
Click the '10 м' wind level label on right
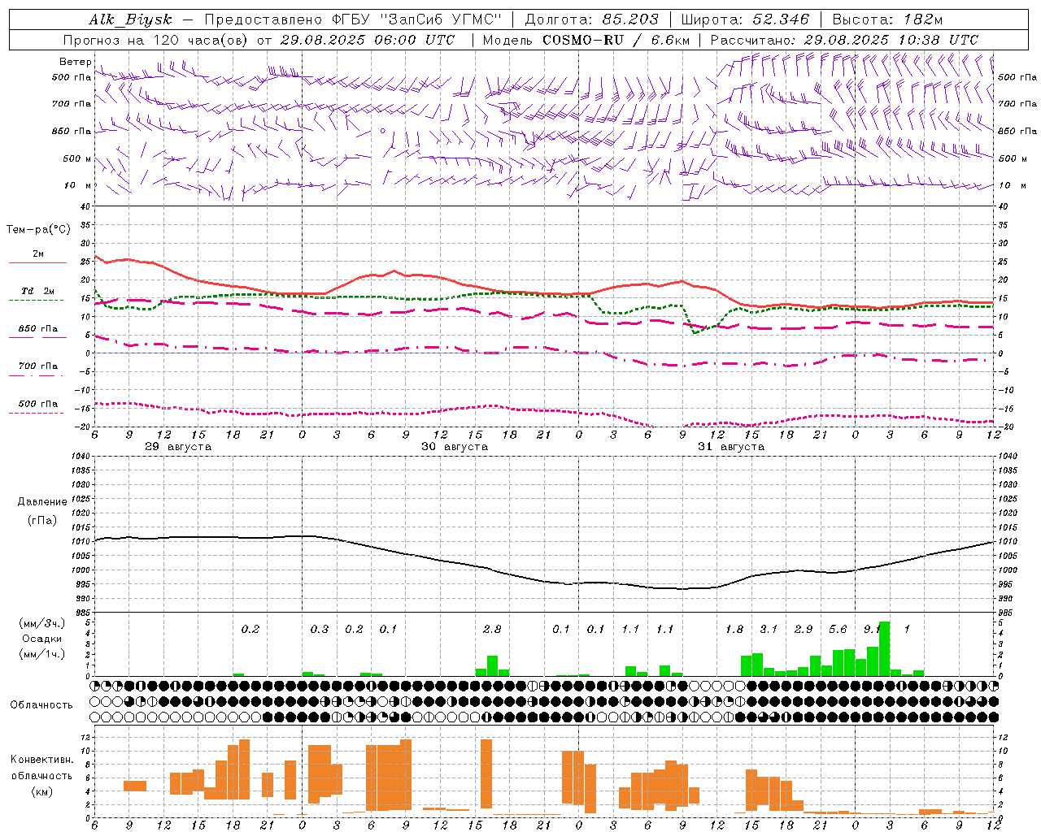(1011, 185)
